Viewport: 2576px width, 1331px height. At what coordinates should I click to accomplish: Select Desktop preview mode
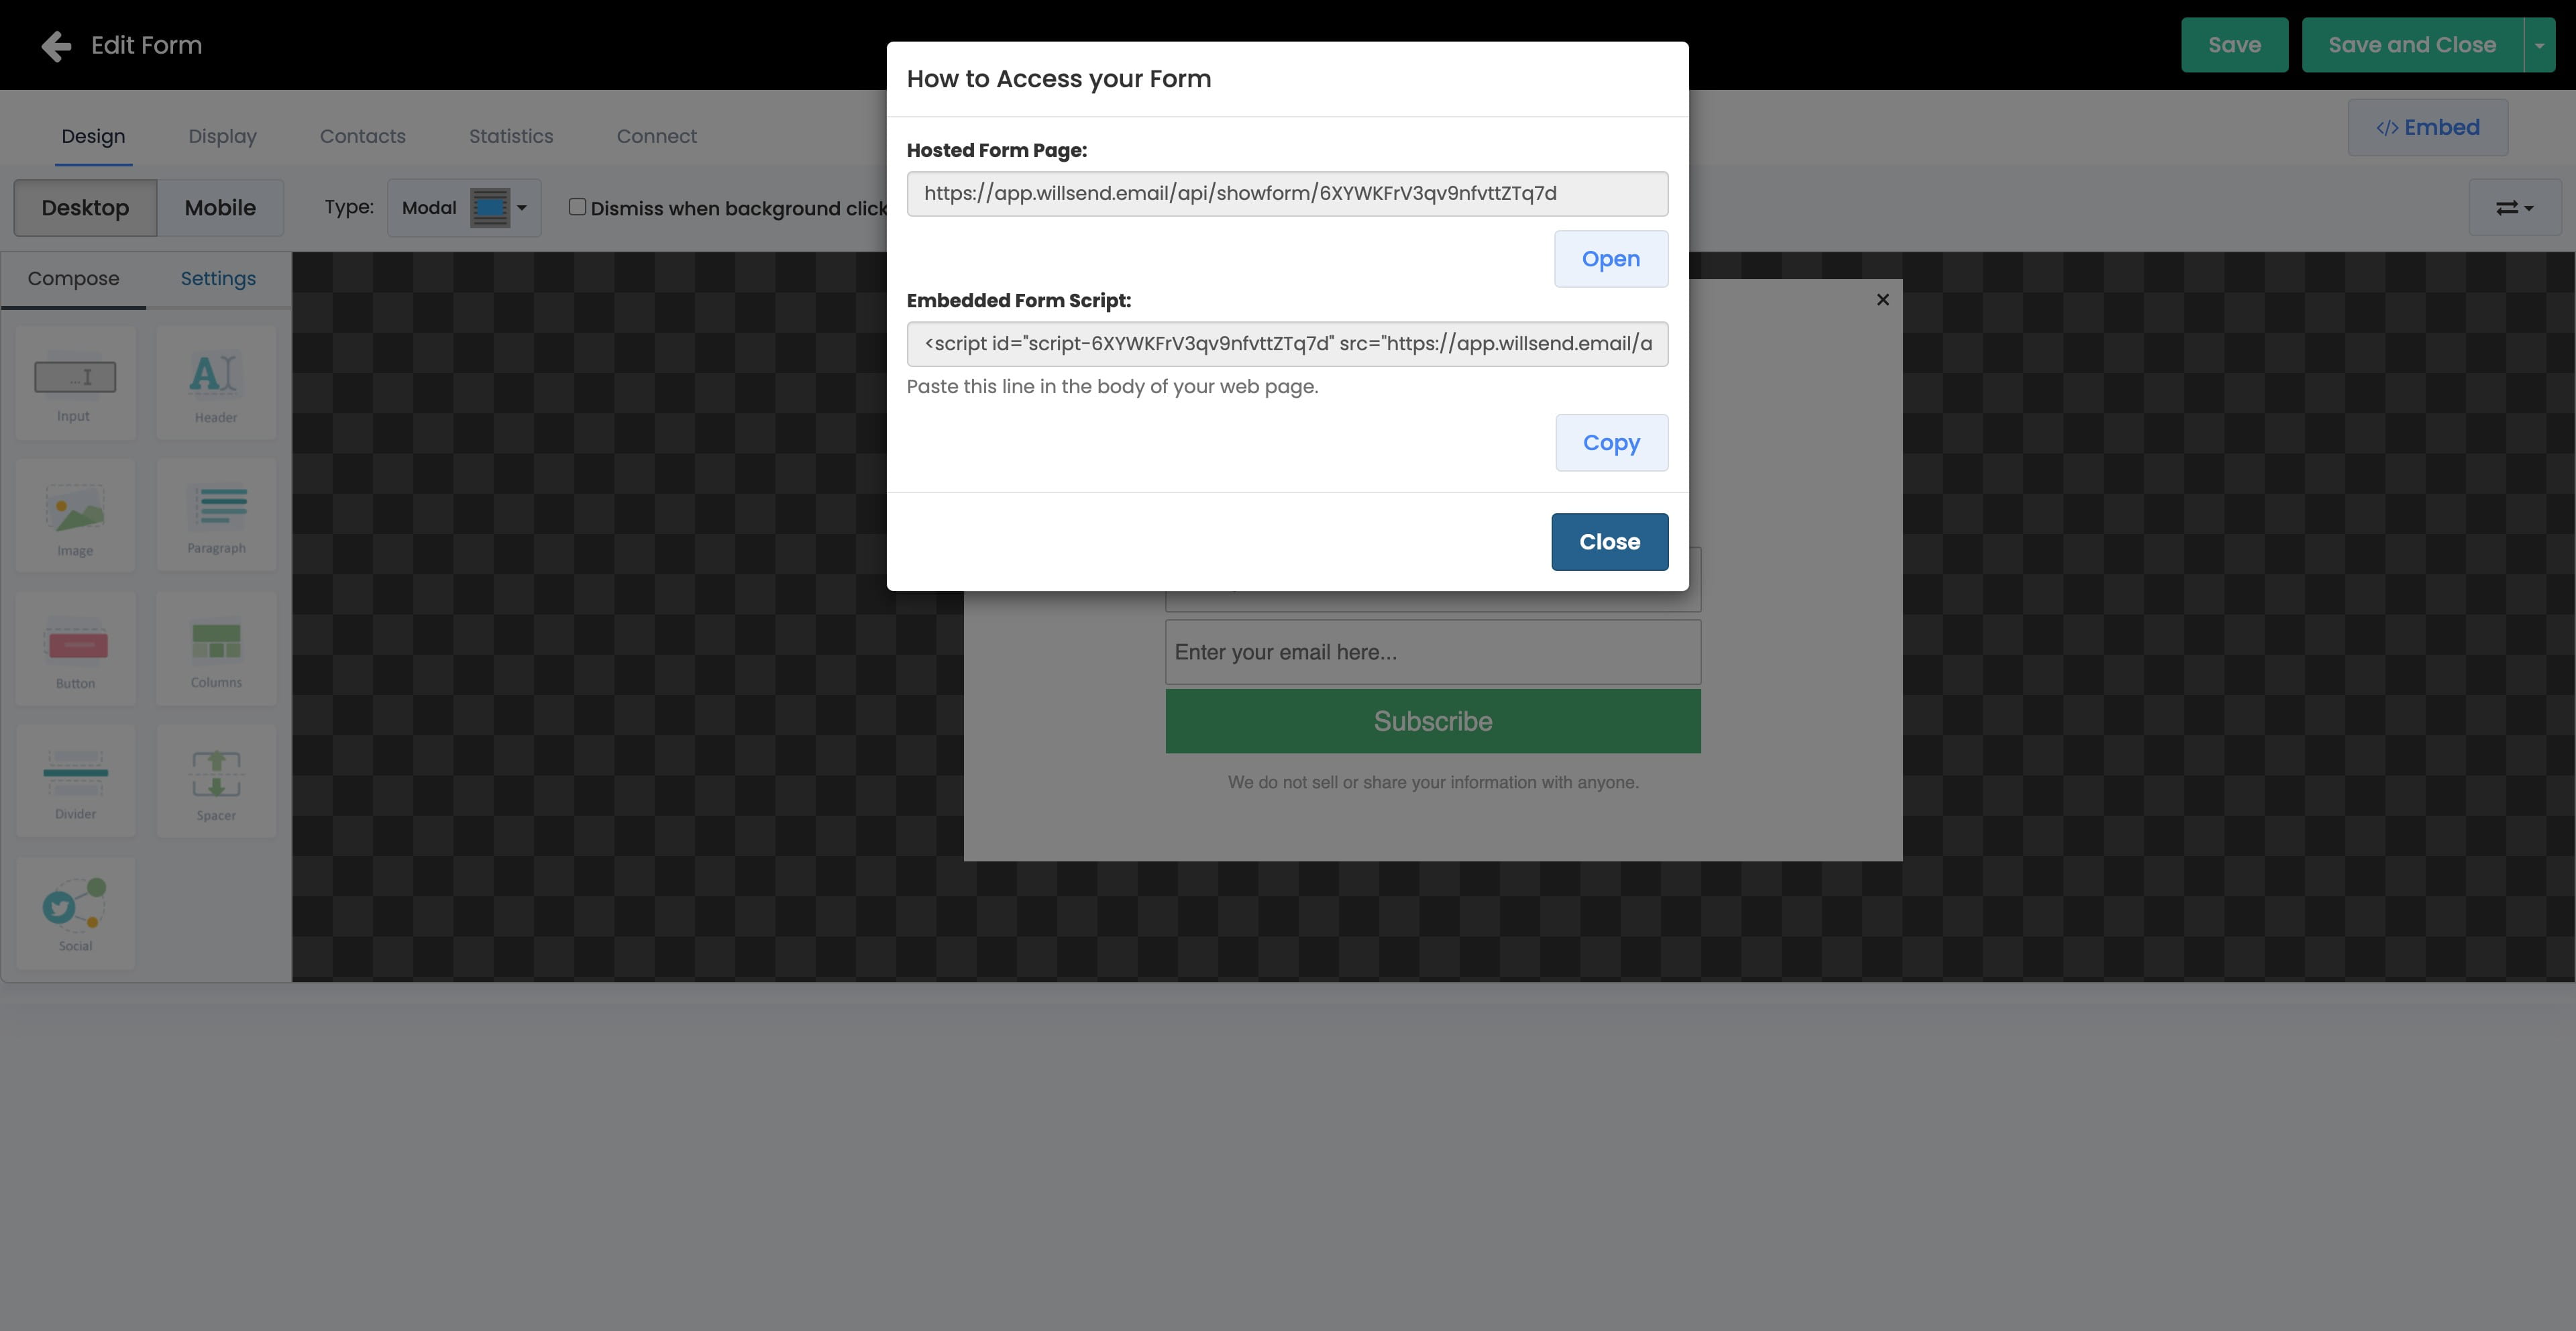[x=85, y=207]
